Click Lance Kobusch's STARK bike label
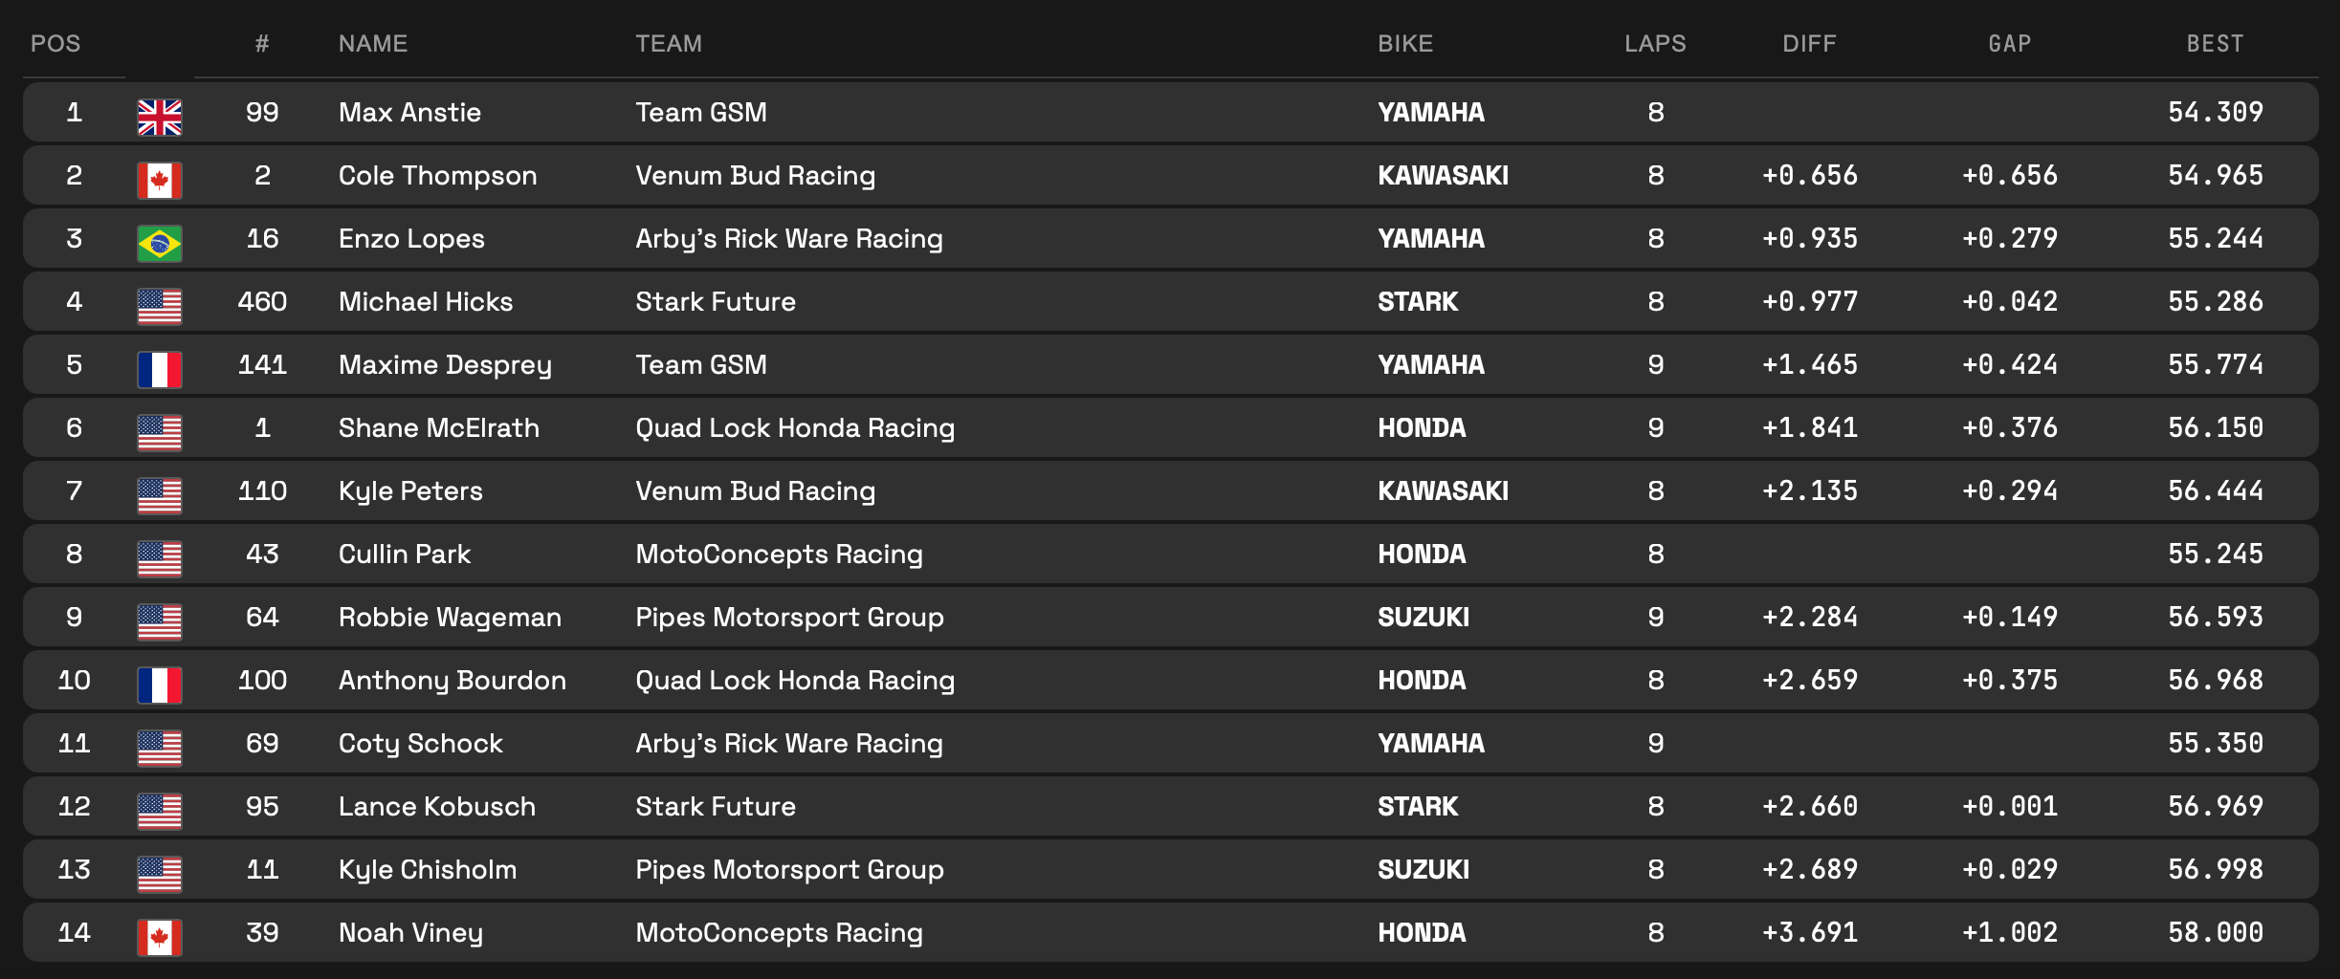This screenshot has height=979, width=2340. tap(1418, 807)
